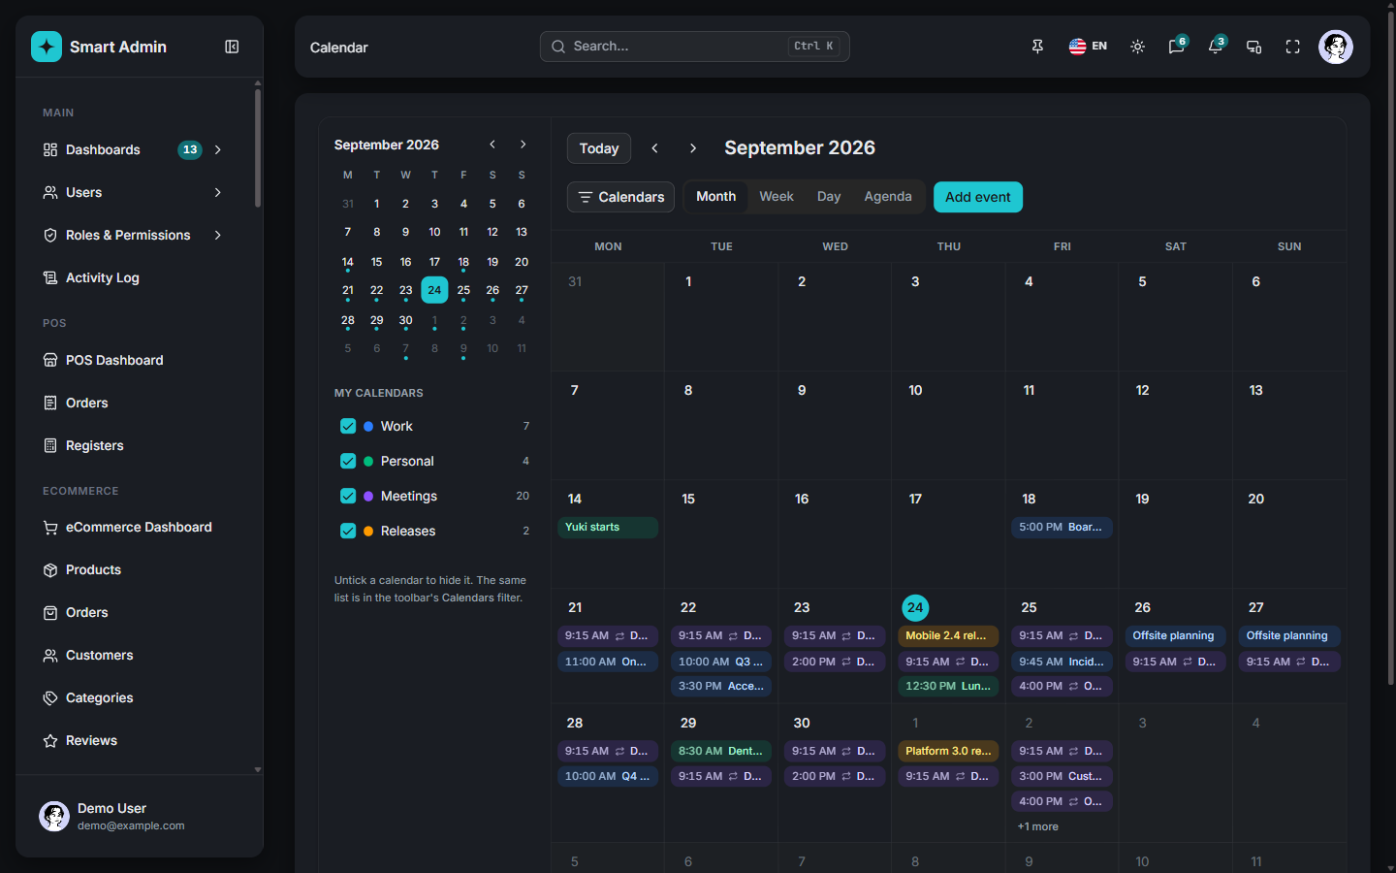
Task: Switch to Agenda view tab
Action: pos(888,196)
